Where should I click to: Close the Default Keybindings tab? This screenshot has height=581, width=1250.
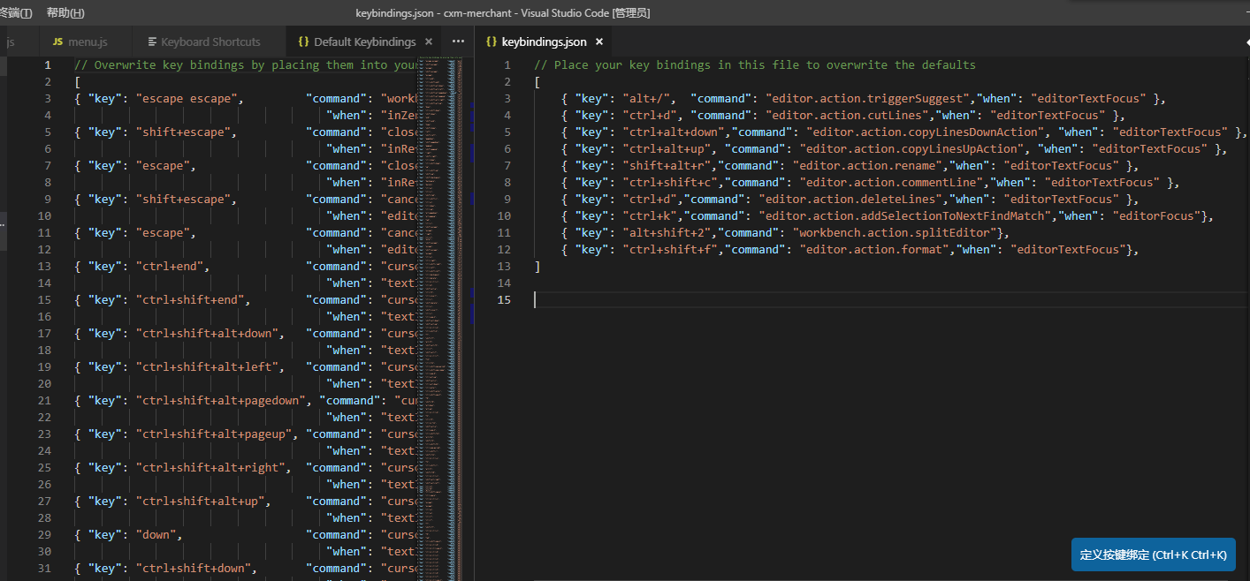click(x=429, y=41)
